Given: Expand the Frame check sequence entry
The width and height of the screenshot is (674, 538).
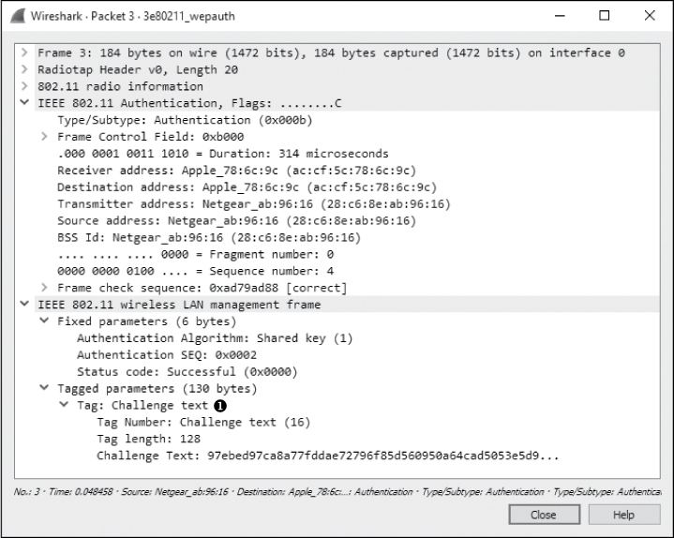Looking at the screenshot, I should tap(44, 288).
